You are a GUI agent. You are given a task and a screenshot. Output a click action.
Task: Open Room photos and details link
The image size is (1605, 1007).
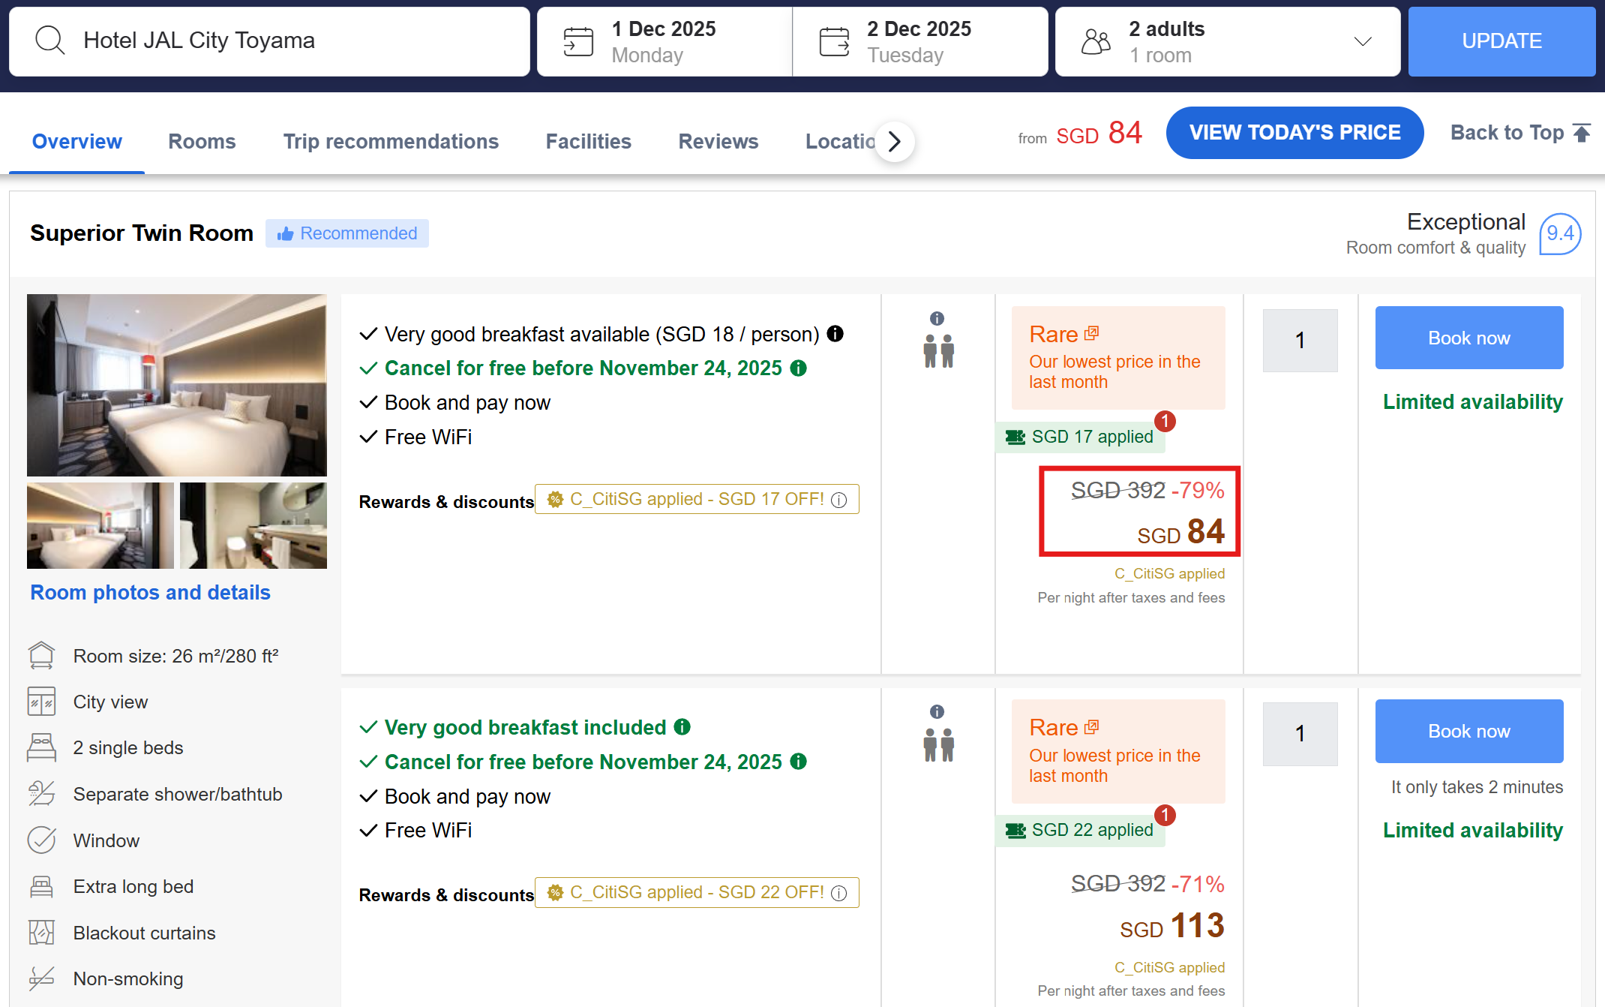click(149, 592)
